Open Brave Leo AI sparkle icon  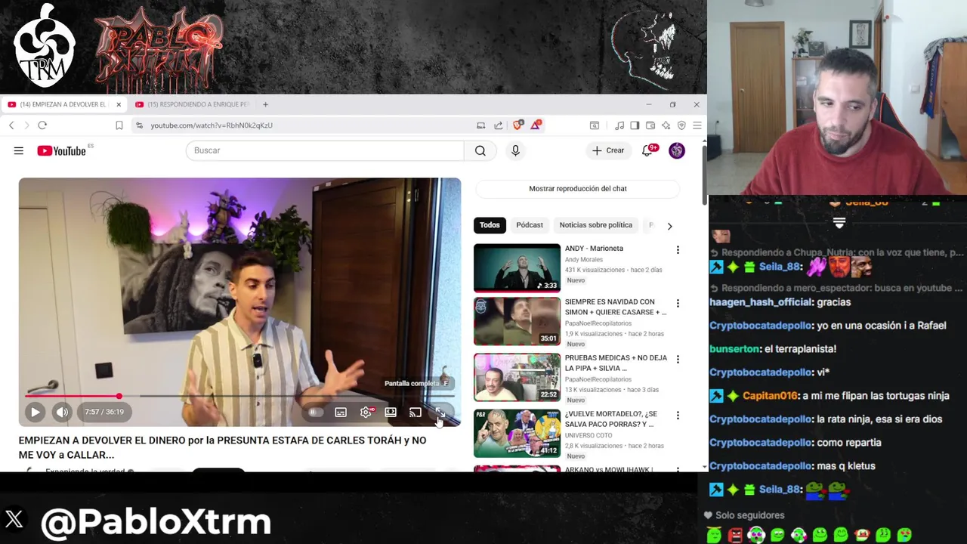tap(666, 125)
